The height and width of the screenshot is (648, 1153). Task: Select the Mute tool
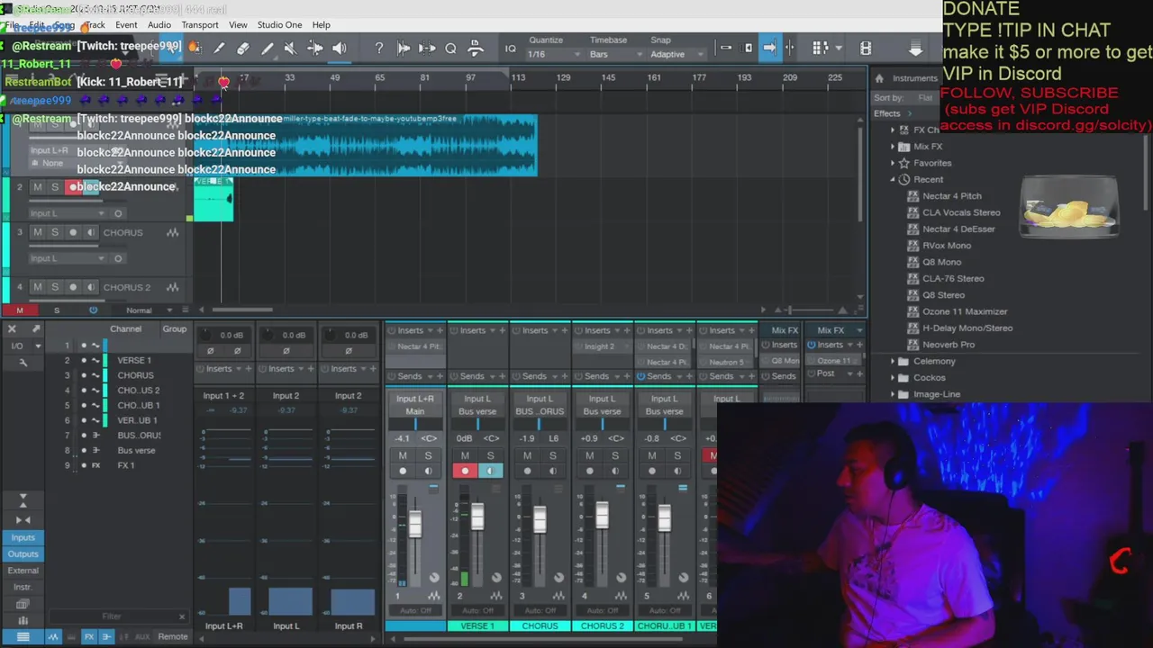pos(290,49)
